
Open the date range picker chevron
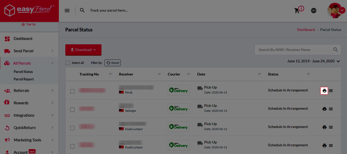coord(338,61)
